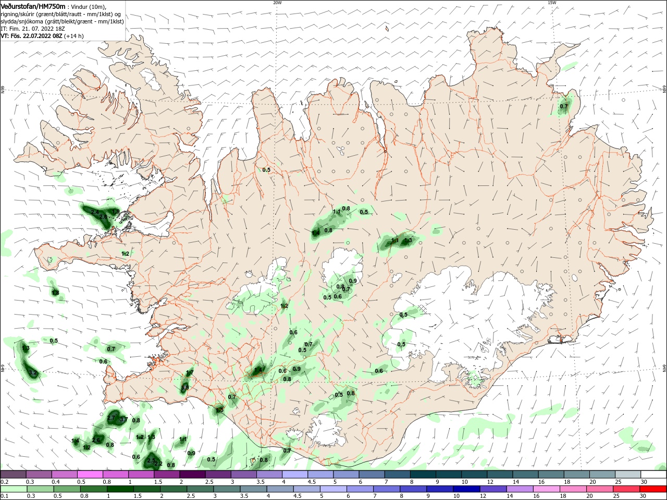Click the 2.5 precipitation value
The width and height of the screenshot is (667, 500).
tap(151, 460)
